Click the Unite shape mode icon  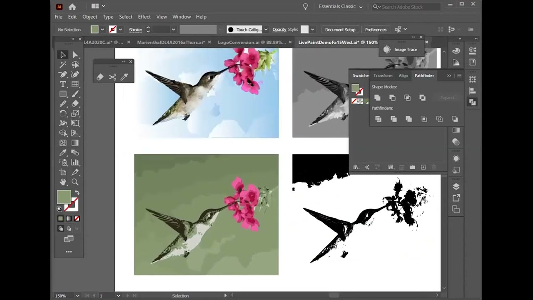coord(377,97)
